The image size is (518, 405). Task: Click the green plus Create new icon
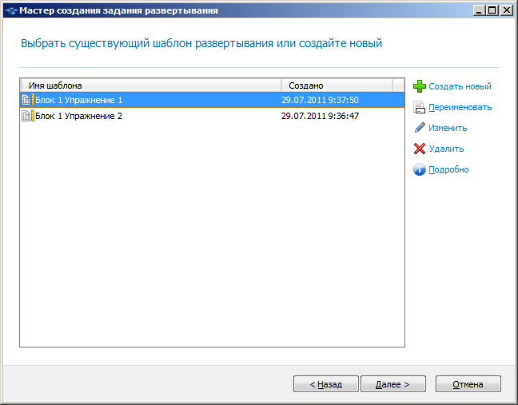[420, 86]
